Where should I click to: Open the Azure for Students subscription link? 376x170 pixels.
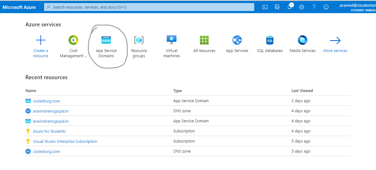tap(49, 131)
